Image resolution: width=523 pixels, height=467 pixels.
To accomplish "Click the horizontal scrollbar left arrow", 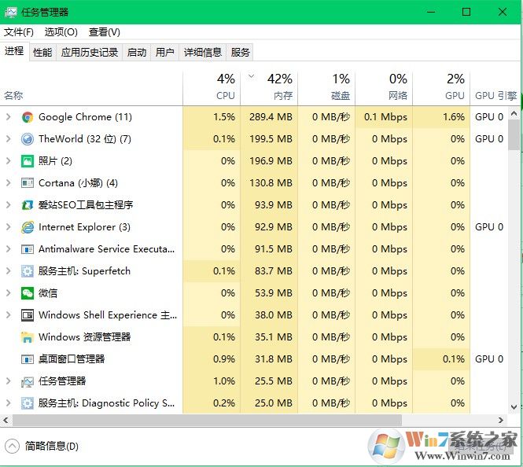I will (x=6, y=421).
